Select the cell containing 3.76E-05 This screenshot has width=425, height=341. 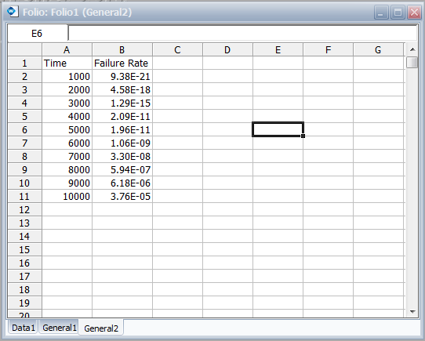coord(122,196)
